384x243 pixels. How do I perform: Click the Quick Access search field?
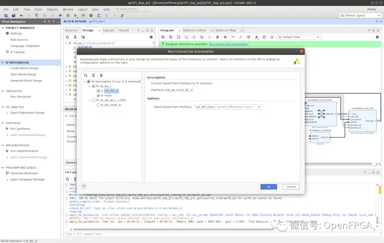pos(132,9)
